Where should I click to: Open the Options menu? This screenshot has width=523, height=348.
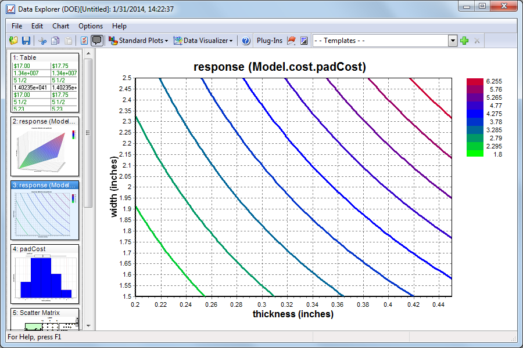(x=91, y=26)
